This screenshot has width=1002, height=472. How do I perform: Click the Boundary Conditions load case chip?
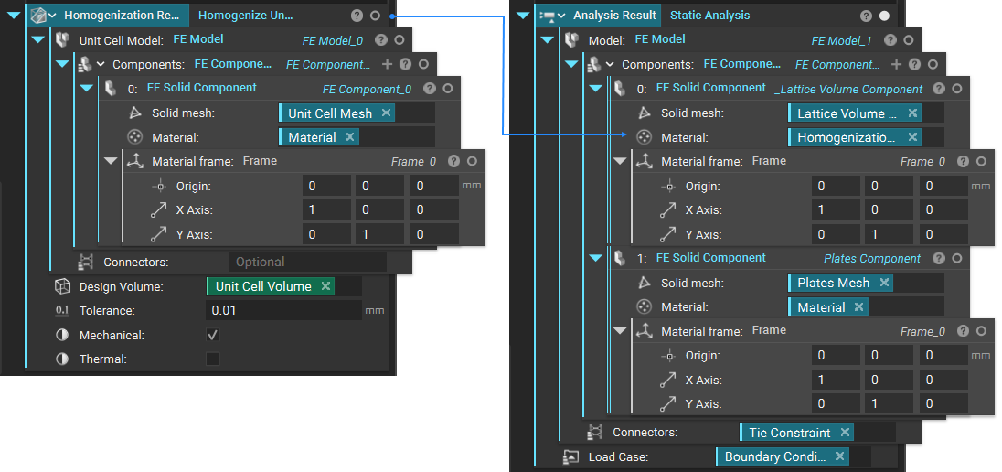[x=774, y=456]
